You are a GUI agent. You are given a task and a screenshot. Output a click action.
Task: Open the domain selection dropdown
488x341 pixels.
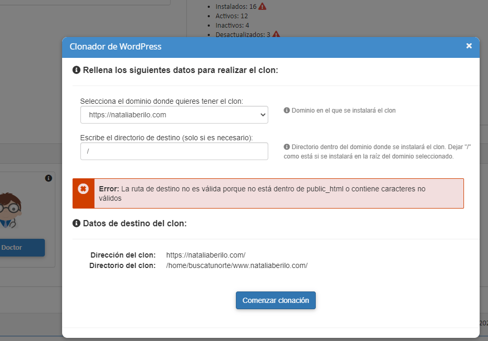tap(174, 115)
